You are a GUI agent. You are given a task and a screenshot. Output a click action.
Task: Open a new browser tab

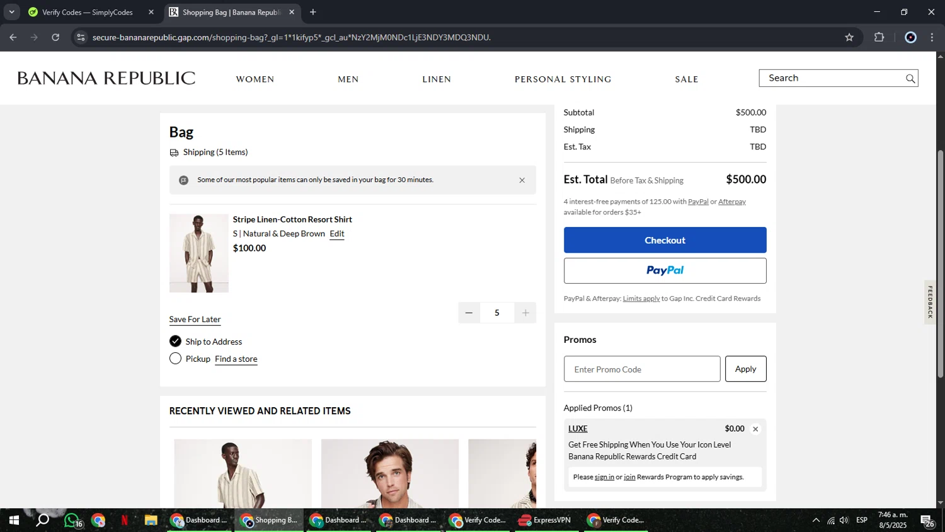coord(313,12)
